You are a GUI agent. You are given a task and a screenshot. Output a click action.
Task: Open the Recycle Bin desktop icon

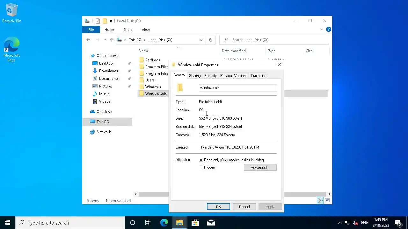tap(12, 13)
